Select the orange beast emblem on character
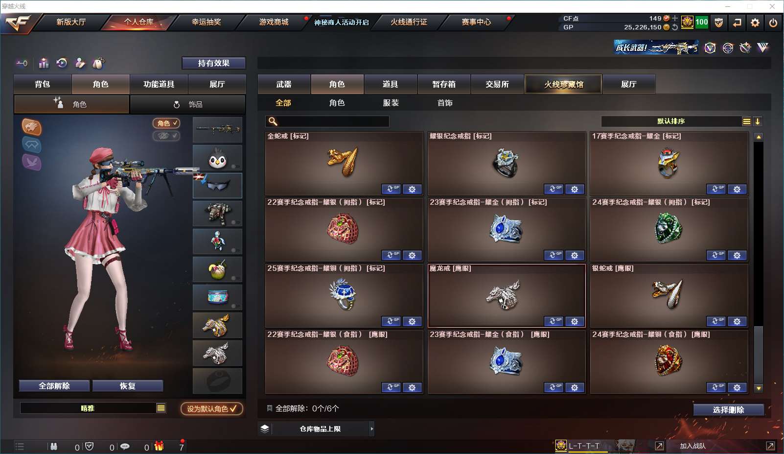Screen dimensions: 784x454 (x=32, y=127)
